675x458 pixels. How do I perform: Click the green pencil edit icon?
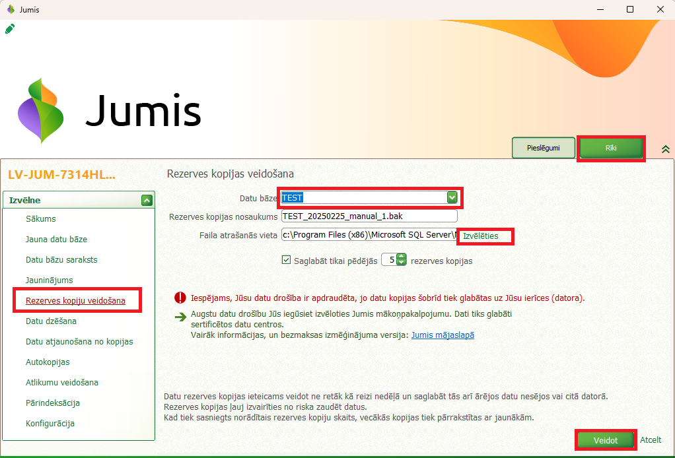(x=10, y=29)
